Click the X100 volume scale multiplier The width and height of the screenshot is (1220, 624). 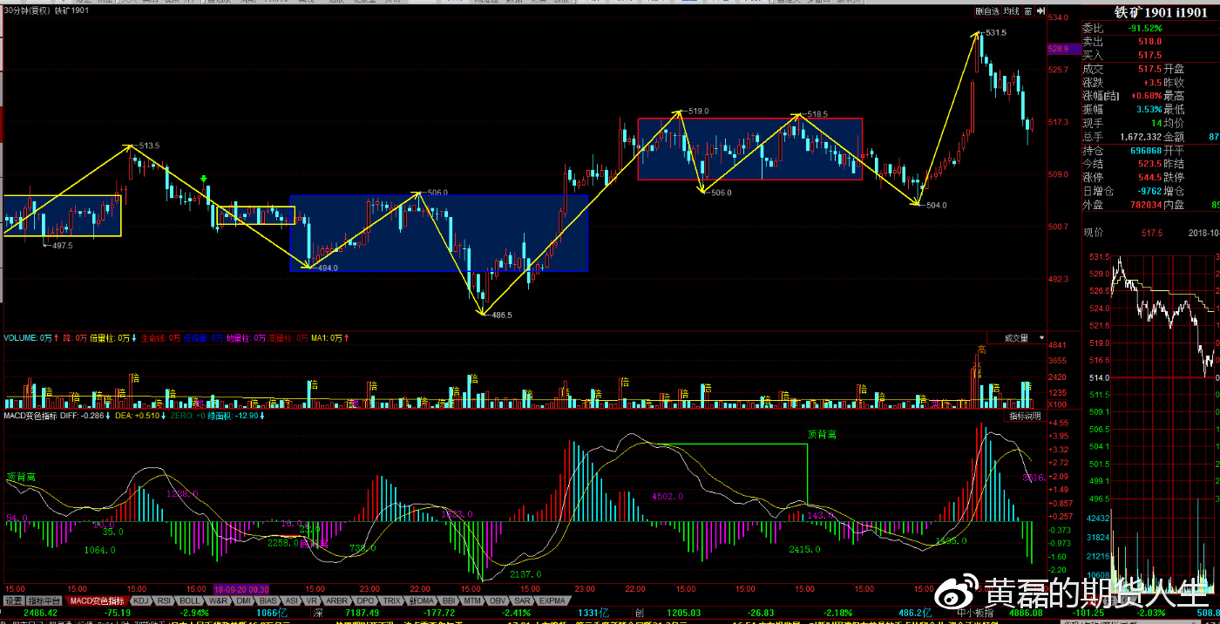(x=1059, y=405)
